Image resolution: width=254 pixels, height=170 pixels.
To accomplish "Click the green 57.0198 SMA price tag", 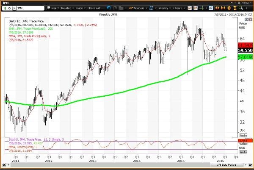I will coord(245,57).
